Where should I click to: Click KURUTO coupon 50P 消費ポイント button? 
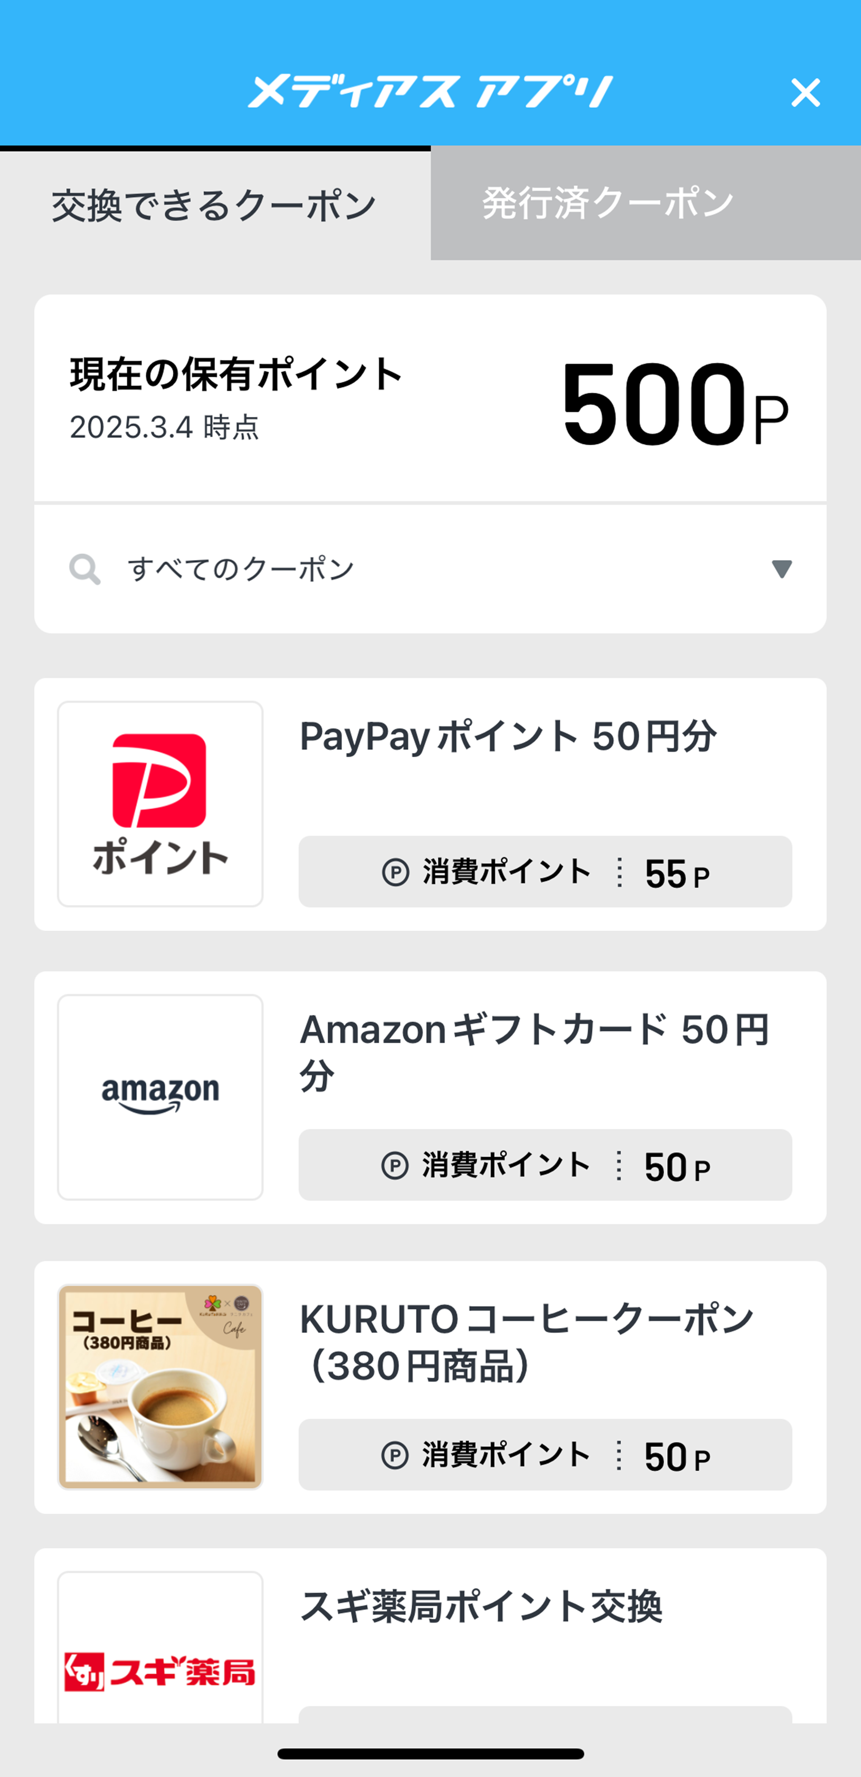[545, 1455]
